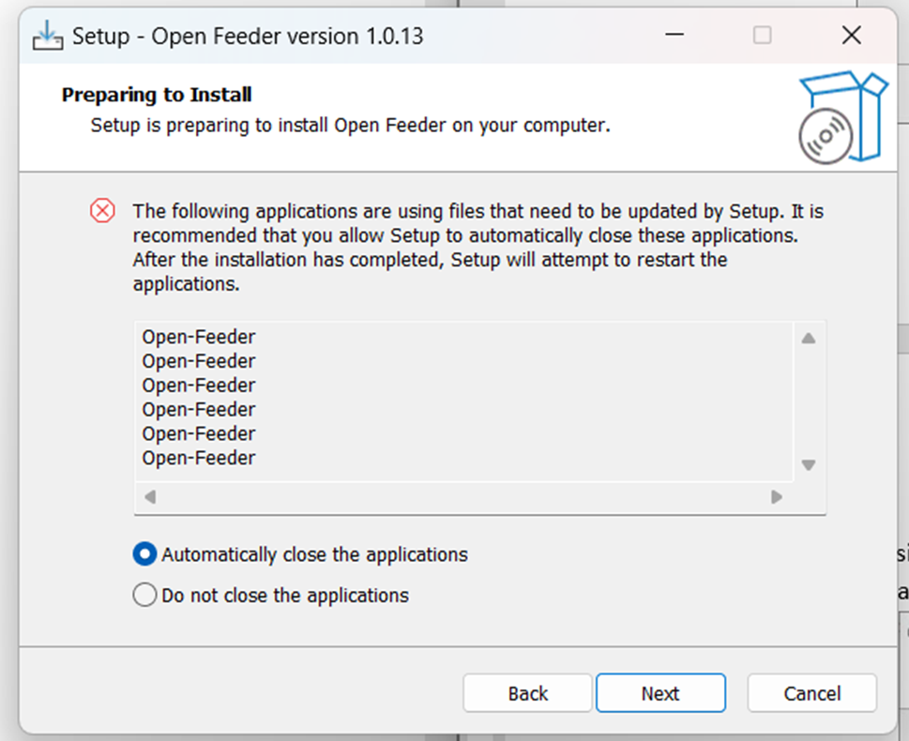Click the list's scroll left arrow
This screenshot has width=909, height=741.
point(150,497)
